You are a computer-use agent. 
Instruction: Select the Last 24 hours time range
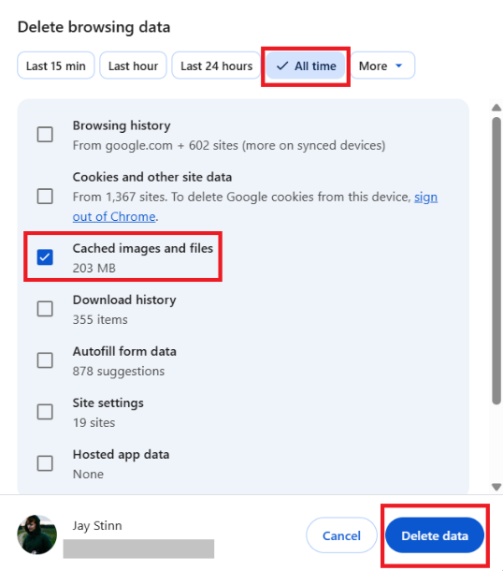tap(216, 66)
